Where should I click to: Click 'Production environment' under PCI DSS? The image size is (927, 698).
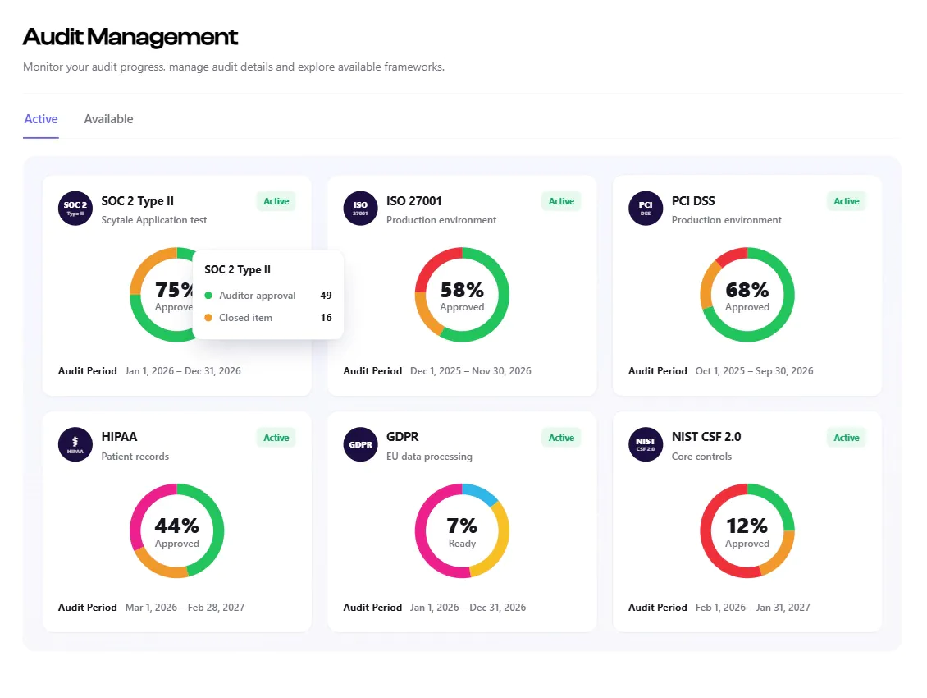[x=727, y=220]
